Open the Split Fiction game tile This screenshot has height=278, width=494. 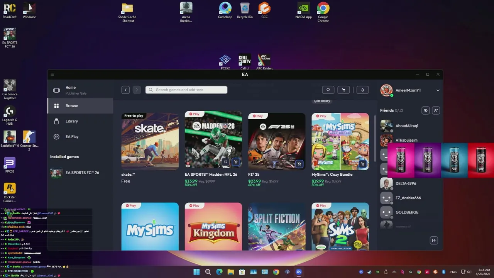coord(277,226)
